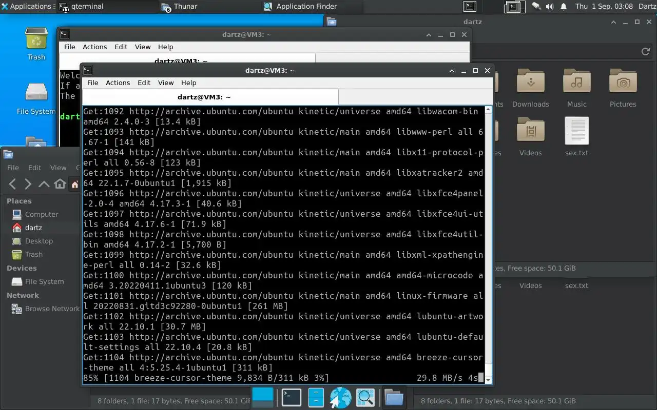Open Actions menu in back terminal window

[94, 47]
